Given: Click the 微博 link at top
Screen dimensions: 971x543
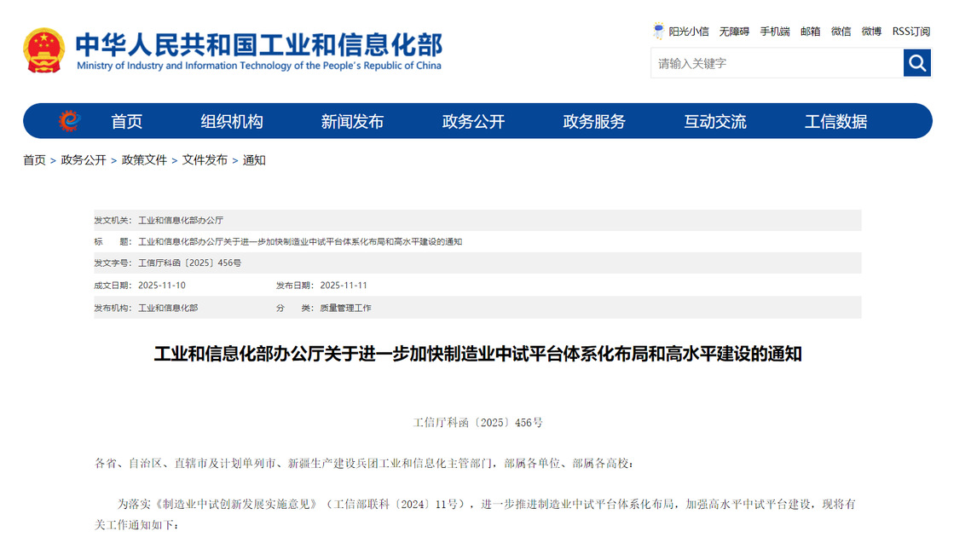Looking at the screenshot, I should point(871,32).
